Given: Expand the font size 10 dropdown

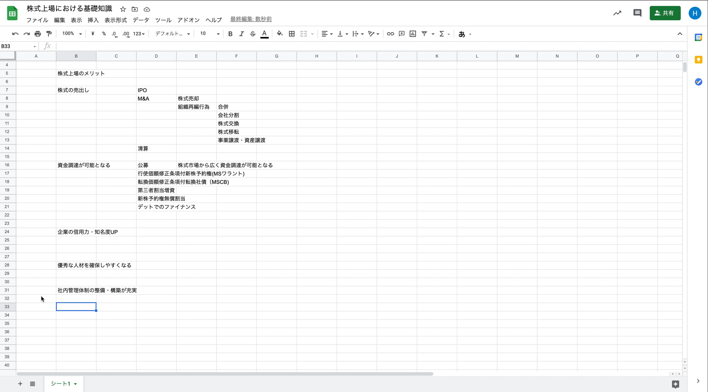Looking at the screenshot, I should 210,34.
